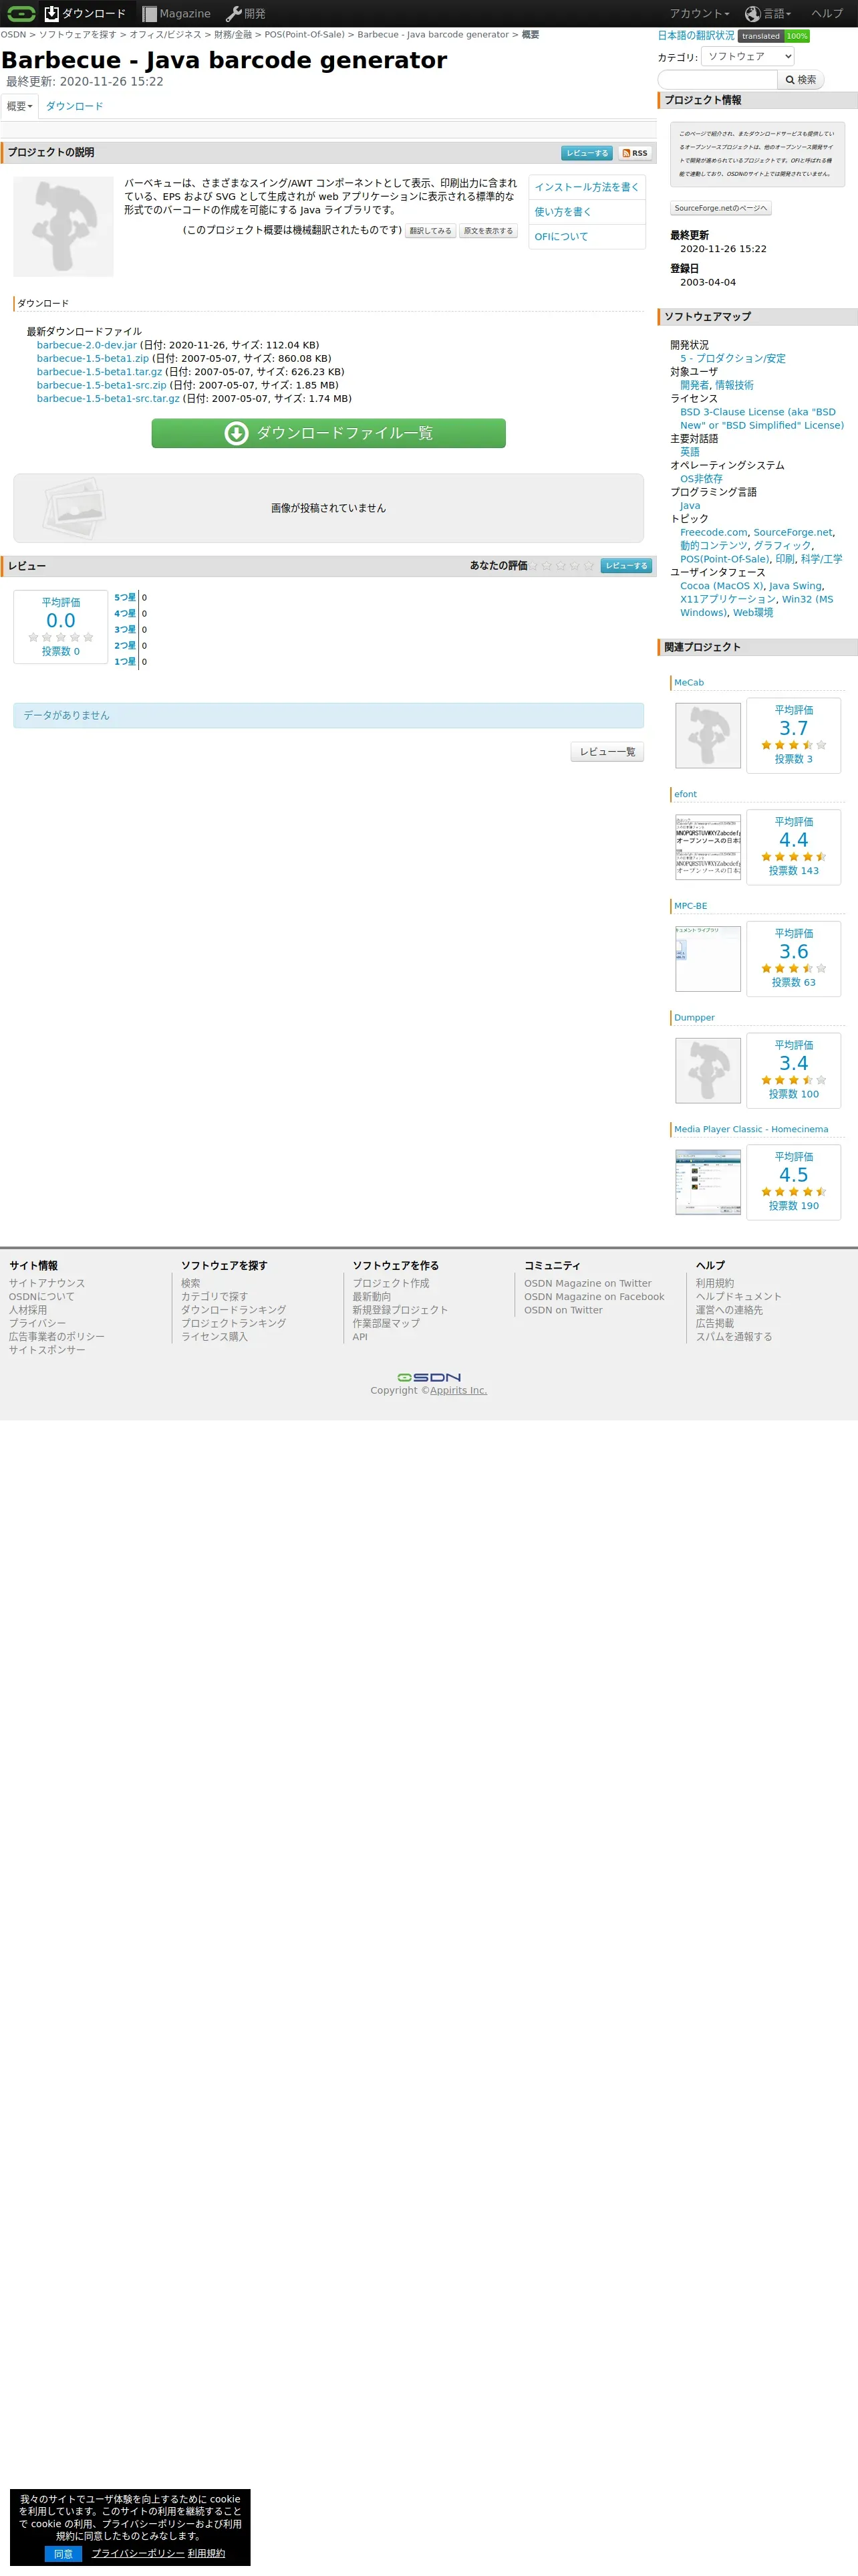The height and width of the screenshot is (2576, 858).
Task: Set your rating to the second star
Action: [x=547, y=566]
